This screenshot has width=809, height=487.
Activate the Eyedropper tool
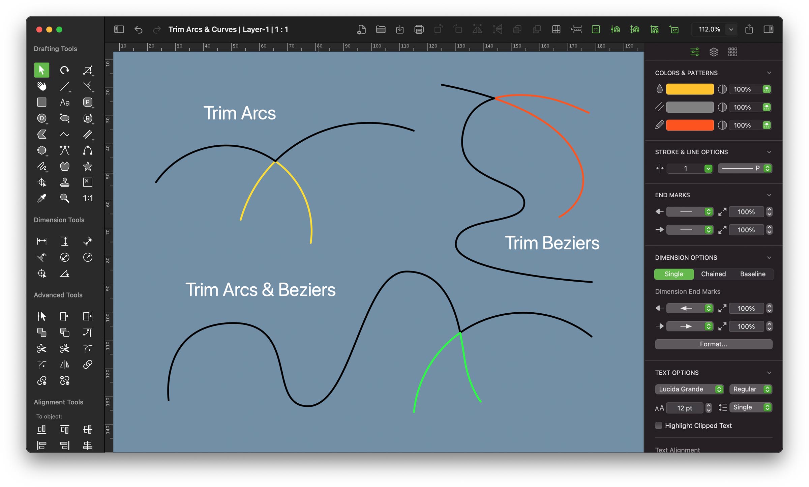pyautogui.click(x=41, y=198)
